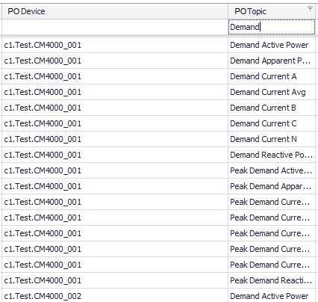Select device cell beside Peak Demand Reacti...
Viewport: 318px width, 302px height.
[115, 280]
